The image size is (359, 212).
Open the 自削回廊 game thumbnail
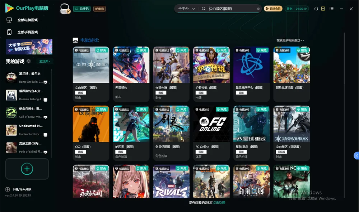click(251, 182)
